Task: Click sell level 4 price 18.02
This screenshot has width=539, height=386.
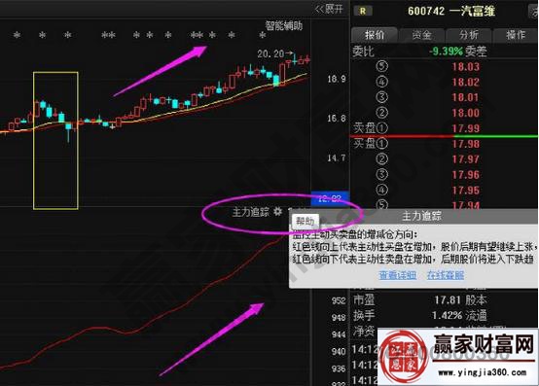Action: point(465,82)
